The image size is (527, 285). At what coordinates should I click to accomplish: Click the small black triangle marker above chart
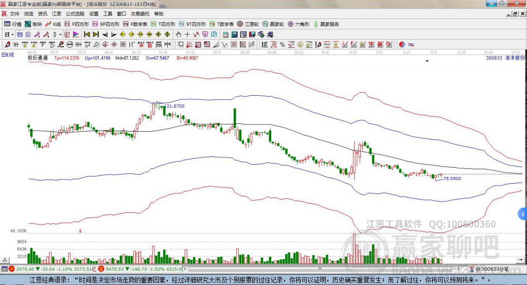427,61
